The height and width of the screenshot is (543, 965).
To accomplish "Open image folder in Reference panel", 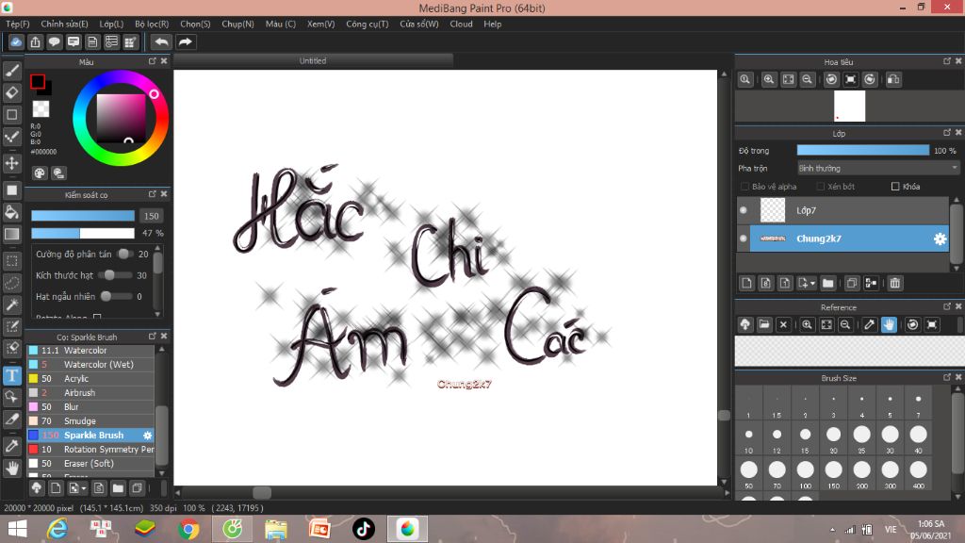I will coord(764,324).
